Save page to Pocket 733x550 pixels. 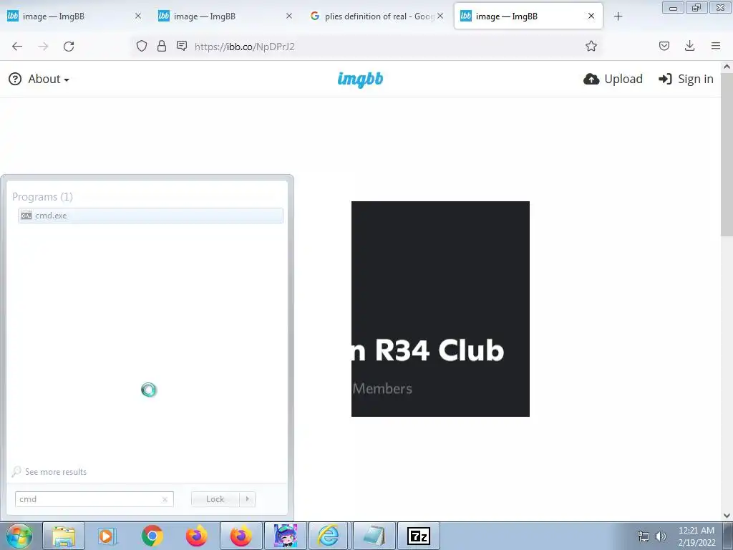664,46
